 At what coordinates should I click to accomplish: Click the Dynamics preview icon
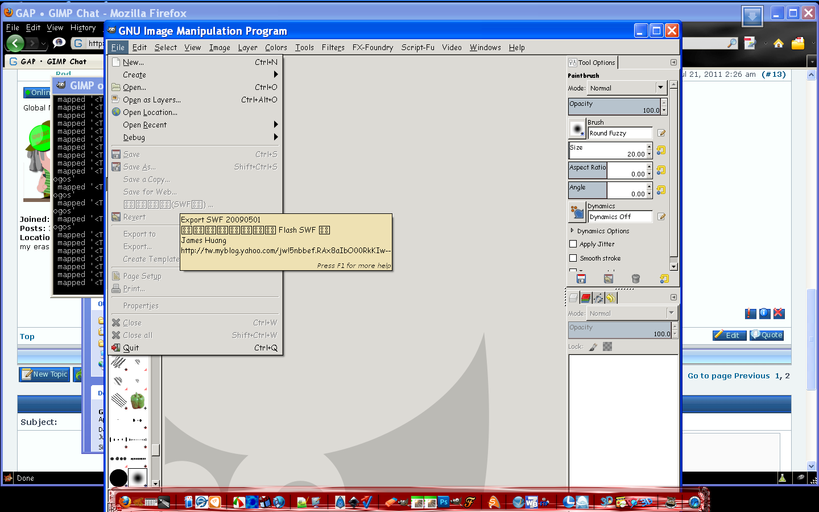577,212
